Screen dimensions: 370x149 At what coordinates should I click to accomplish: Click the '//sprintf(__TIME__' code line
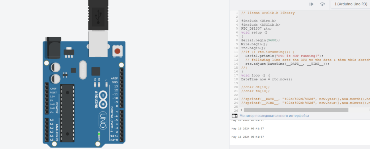point(306,103)
